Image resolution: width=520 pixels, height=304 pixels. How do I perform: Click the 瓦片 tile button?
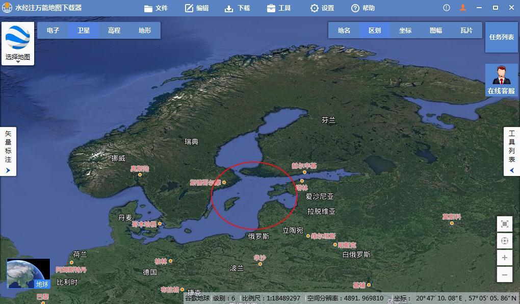click(x=466, y=31)
